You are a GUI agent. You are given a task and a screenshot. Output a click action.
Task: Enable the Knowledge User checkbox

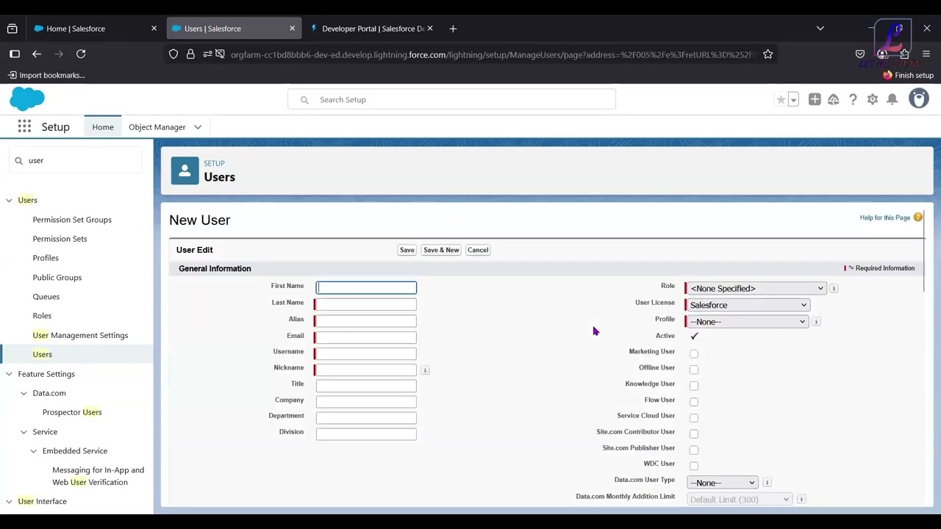pyautogui.click(x=694, y=386)
